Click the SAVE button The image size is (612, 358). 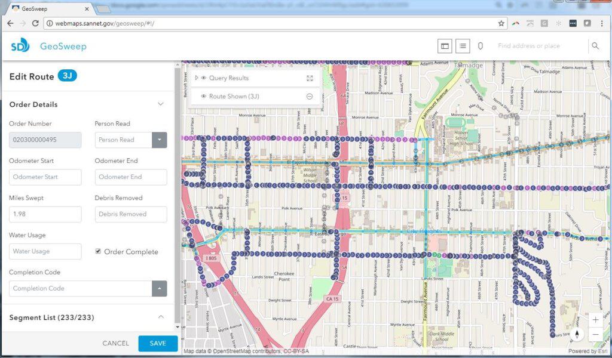click(158, 344)
